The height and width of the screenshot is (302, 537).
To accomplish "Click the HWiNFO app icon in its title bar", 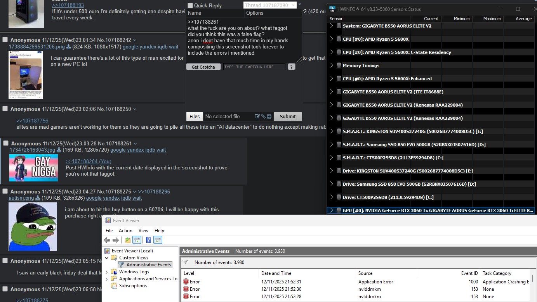I will pyautogui.click(x=333, y=9).
